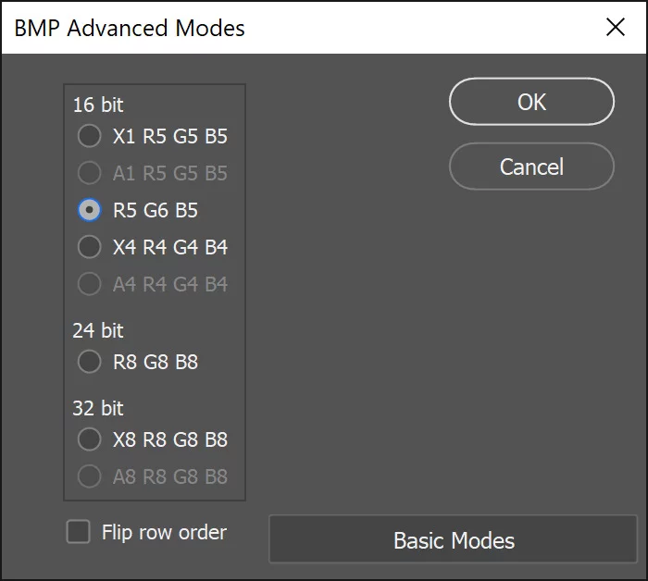Confirm the dialog with OK
The image size is (648, 581).
click(531, 102)
